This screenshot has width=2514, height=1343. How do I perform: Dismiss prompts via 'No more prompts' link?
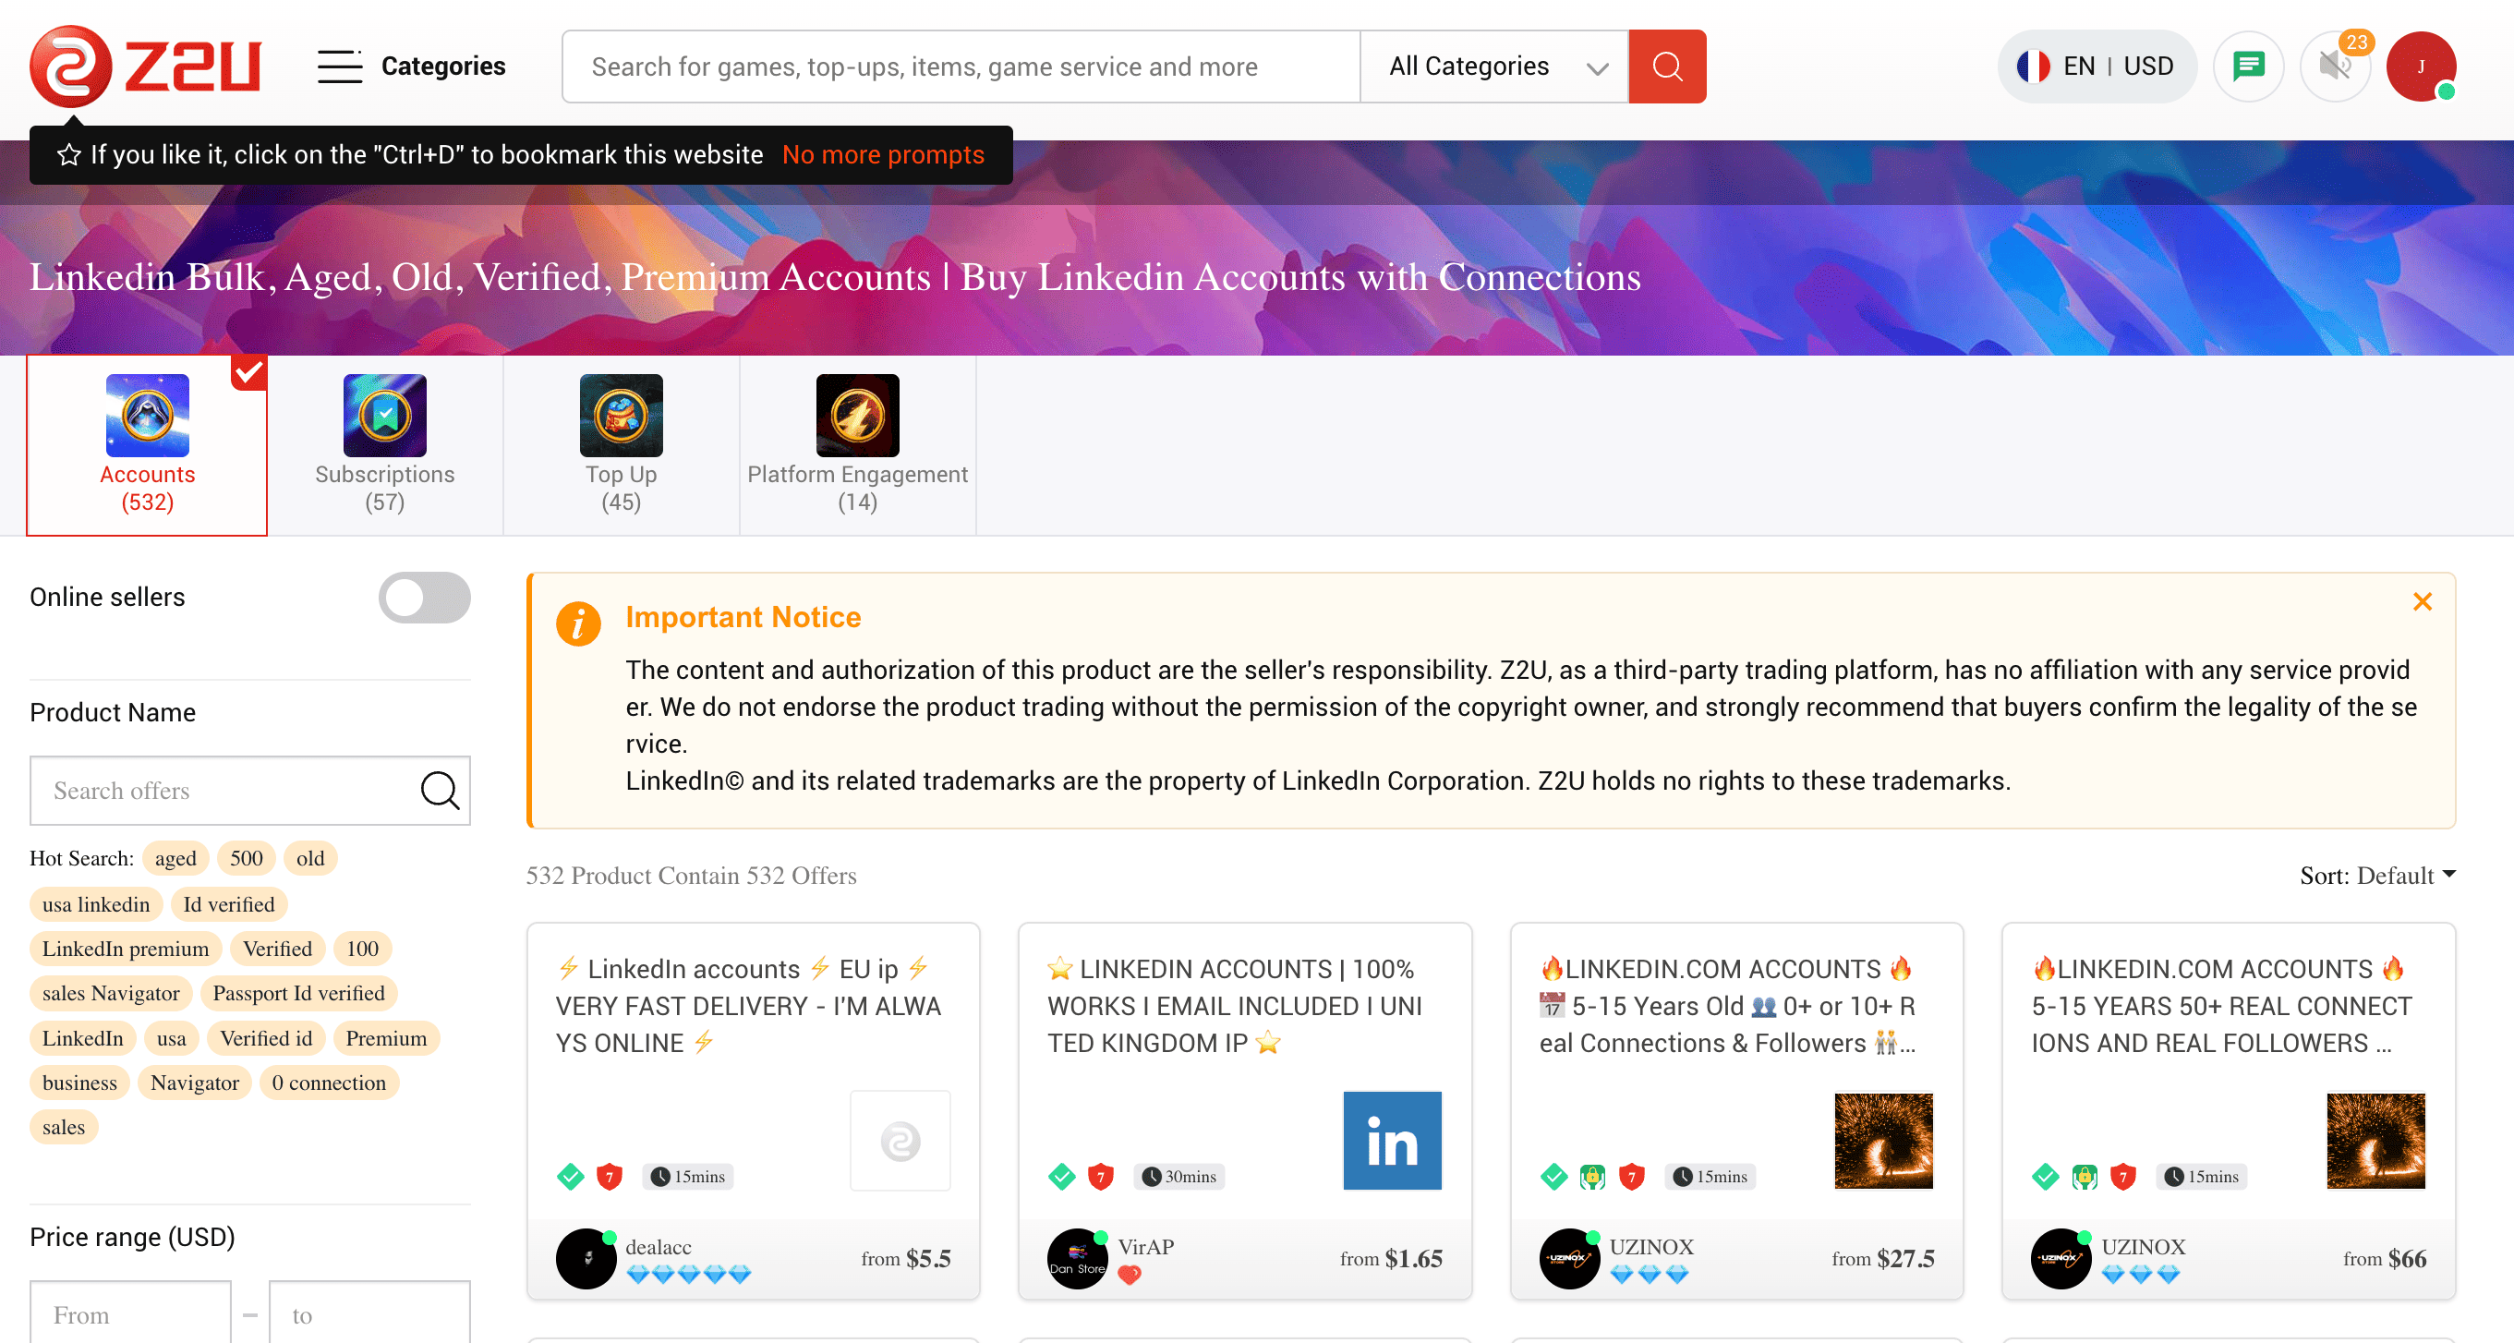point(883,154)
